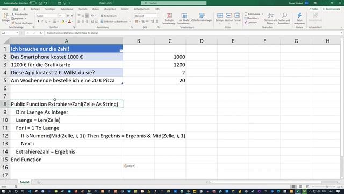Click the Einfügen cells icon in Zellen group

pyautogui.click(x=220, y=16)
